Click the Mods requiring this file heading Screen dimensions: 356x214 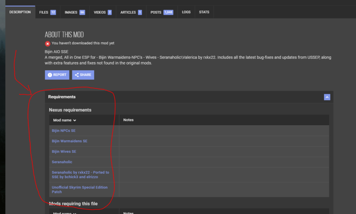pyautogui.click(x=73, y=204)
